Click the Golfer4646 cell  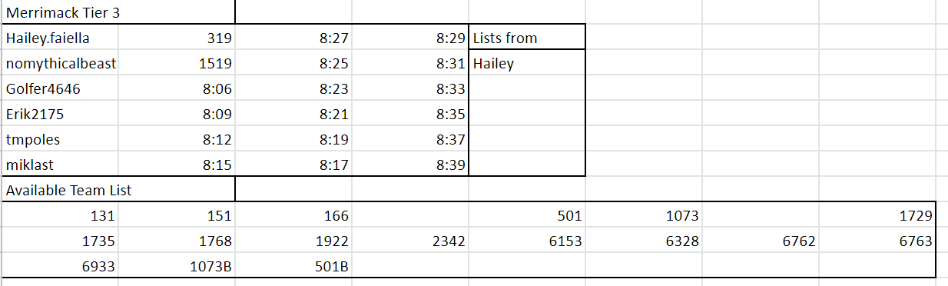(x=60, y=88)
